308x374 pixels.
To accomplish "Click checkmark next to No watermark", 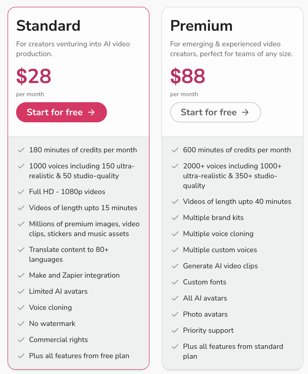I will (21, 324).
